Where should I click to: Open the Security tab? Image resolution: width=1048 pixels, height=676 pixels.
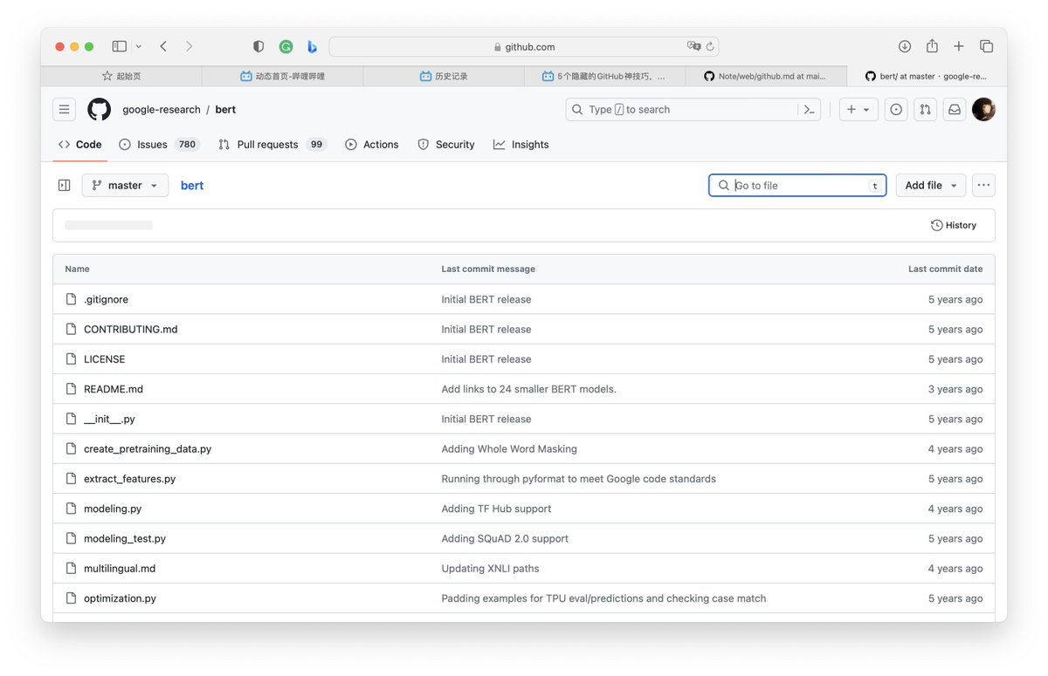446,145
